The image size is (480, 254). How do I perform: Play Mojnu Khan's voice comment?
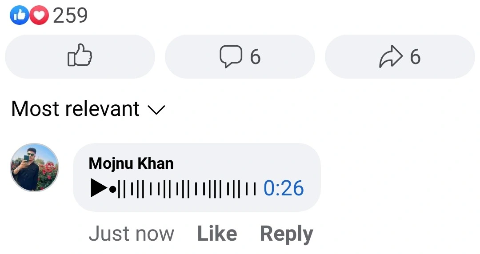click(x=99, y=188)
